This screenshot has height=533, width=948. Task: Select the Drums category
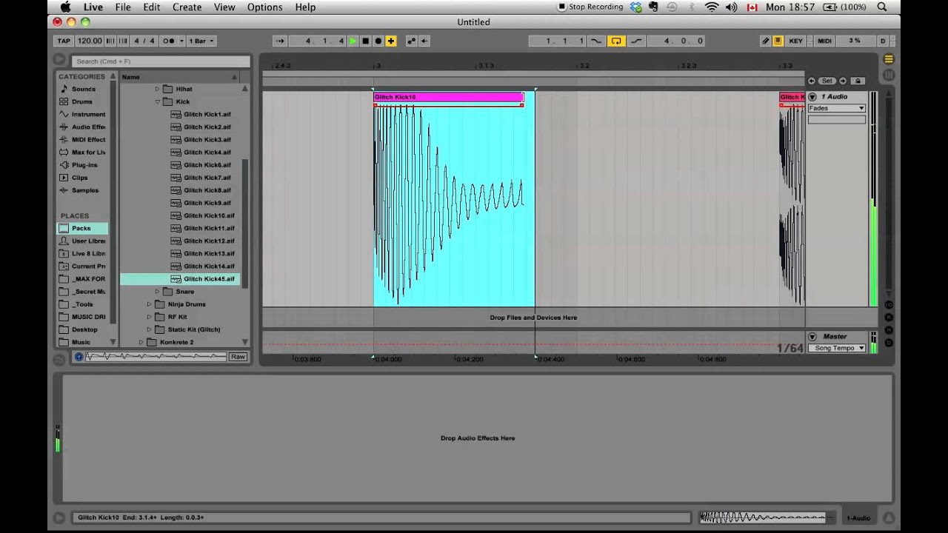click(x=82, y=101)
